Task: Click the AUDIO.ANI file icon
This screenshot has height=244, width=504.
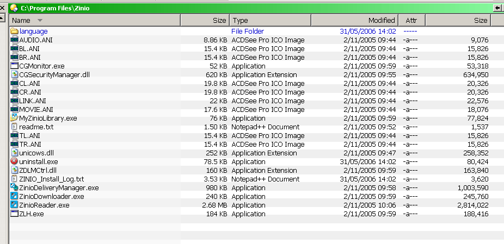Action: pos(14,40)
